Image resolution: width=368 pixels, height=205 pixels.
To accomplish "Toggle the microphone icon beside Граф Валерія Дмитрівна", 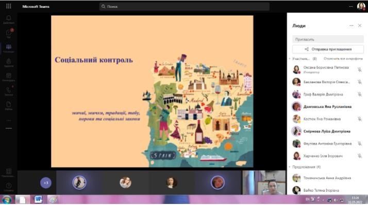I will 359,94.
